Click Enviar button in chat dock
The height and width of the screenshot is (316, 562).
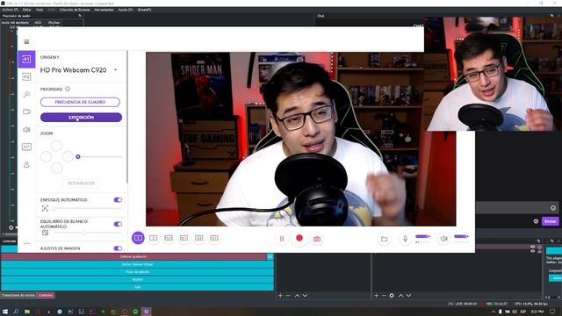coord(550,221)
